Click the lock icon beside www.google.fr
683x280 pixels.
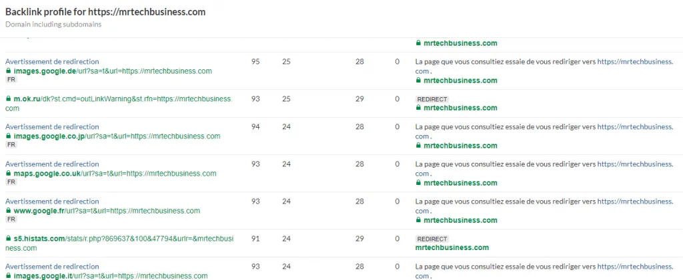point(8,211)
